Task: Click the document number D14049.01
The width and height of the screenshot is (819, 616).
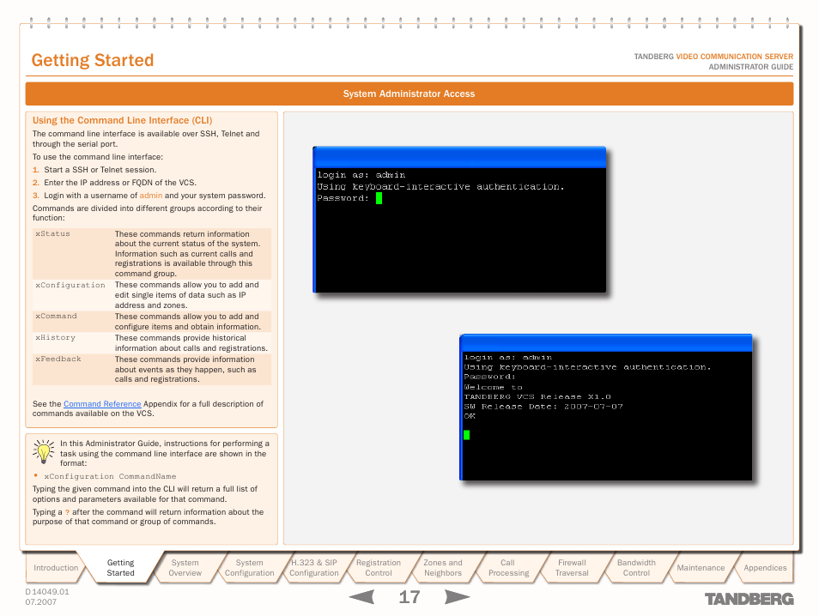Action: coord(47,592)
